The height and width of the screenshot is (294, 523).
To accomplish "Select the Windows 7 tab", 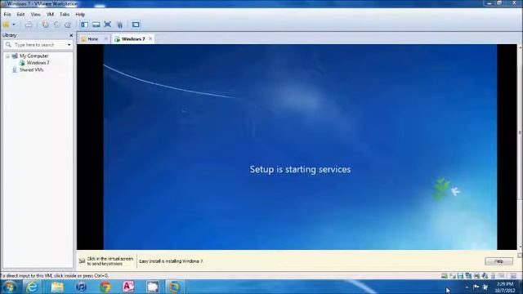I will tap(132, 39).
